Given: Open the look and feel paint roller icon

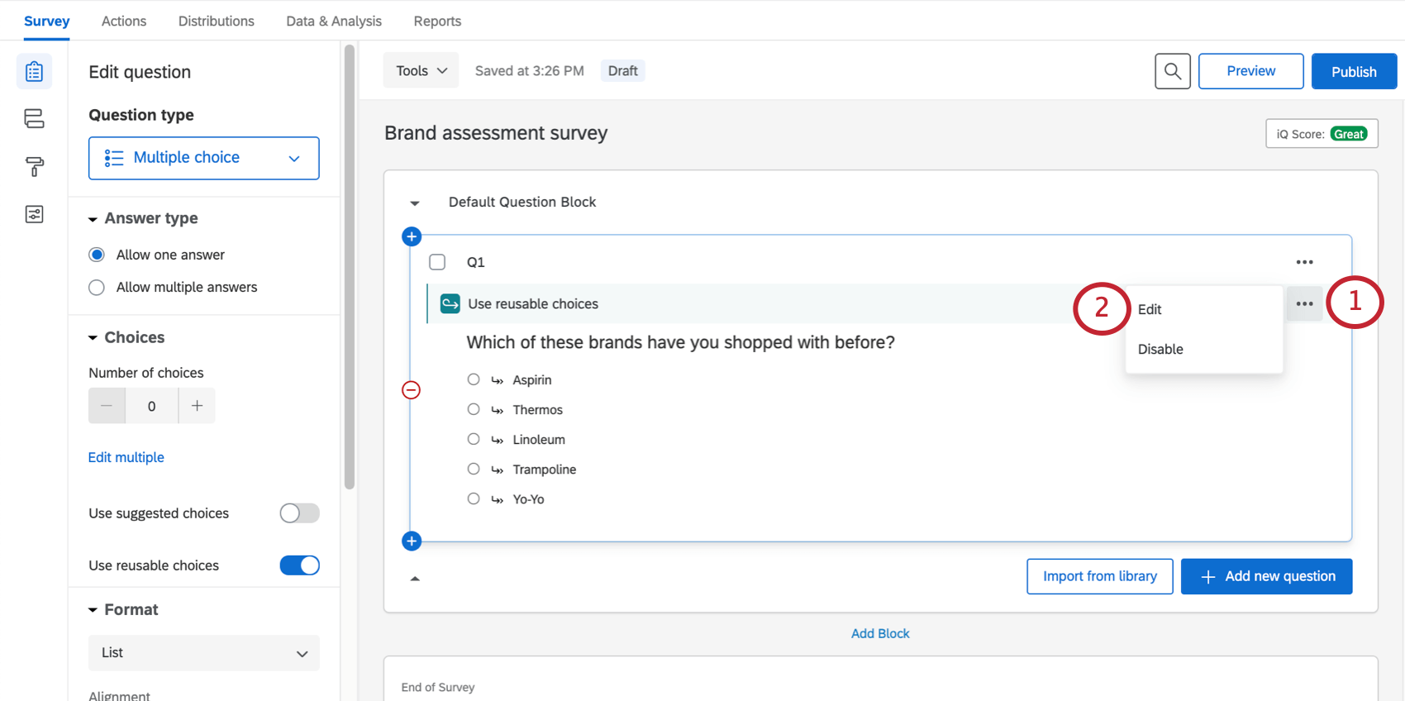Looking at the screenshot, I should pyautogui.click(x=34, y=167).
